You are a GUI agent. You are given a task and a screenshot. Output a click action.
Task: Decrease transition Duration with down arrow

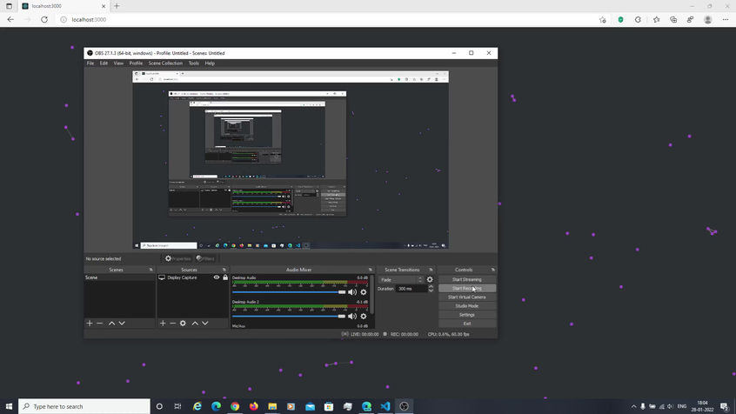(431, 290)
